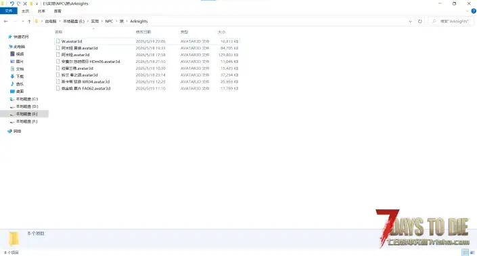Open the recent locations dropdown arrow
The width and height of the screenshot is (477, 256).
pyautogui.click(x=23, y=21)
